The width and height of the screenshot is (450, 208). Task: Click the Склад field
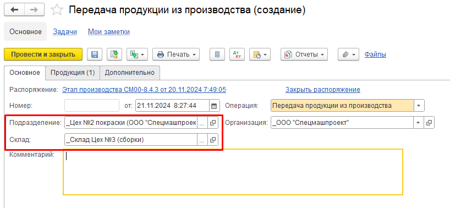131,140
